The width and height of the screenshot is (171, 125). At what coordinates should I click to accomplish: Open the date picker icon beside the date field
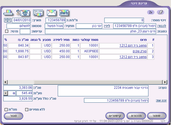[x=7, y=20]
